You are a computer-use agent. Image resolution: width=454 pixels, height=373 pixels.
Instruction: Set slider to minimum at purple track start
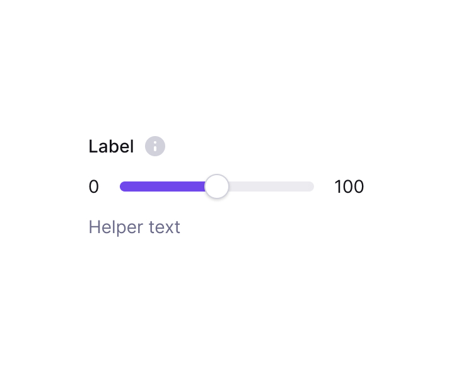coord(122,186)
